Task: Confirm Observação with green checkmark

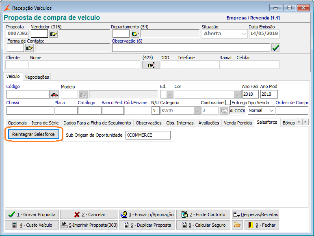Action: point(276,47)
